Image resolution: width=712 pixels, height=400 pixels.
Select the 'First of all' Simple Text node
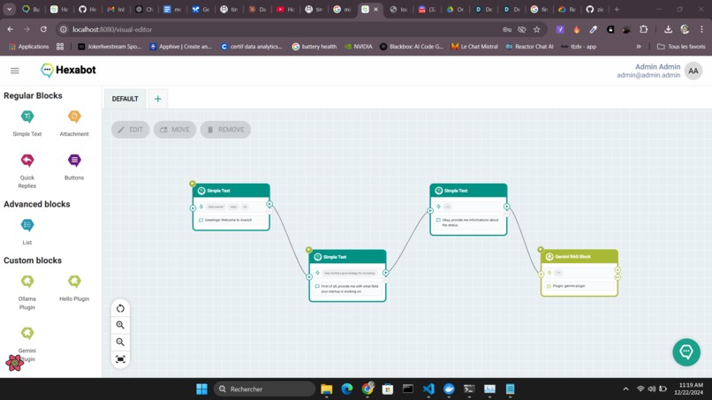(x=347, y=275)
